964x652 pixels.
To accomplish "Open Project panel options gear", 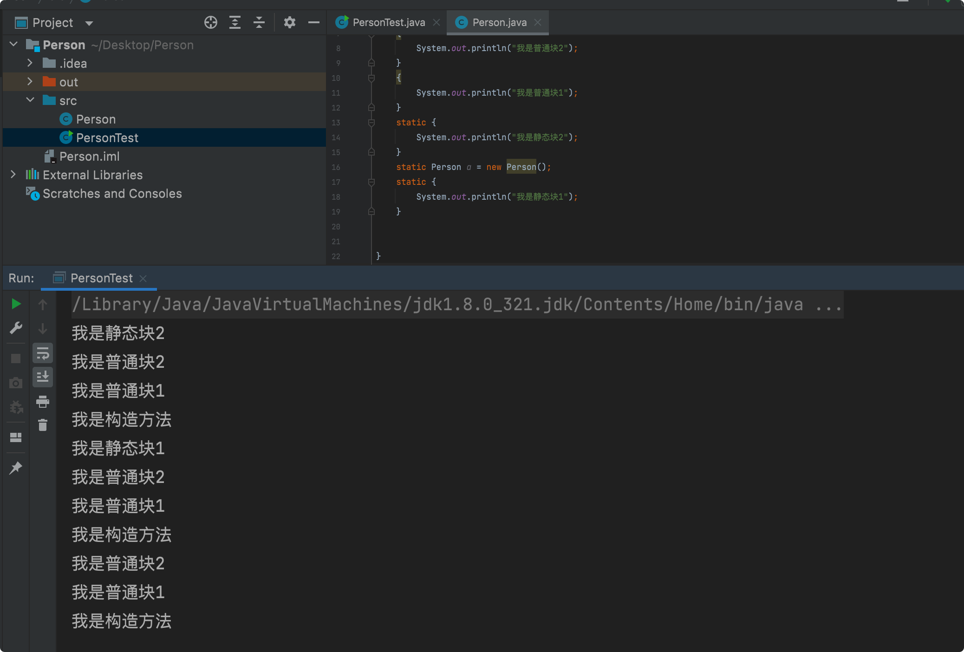I will pos(290,22).
